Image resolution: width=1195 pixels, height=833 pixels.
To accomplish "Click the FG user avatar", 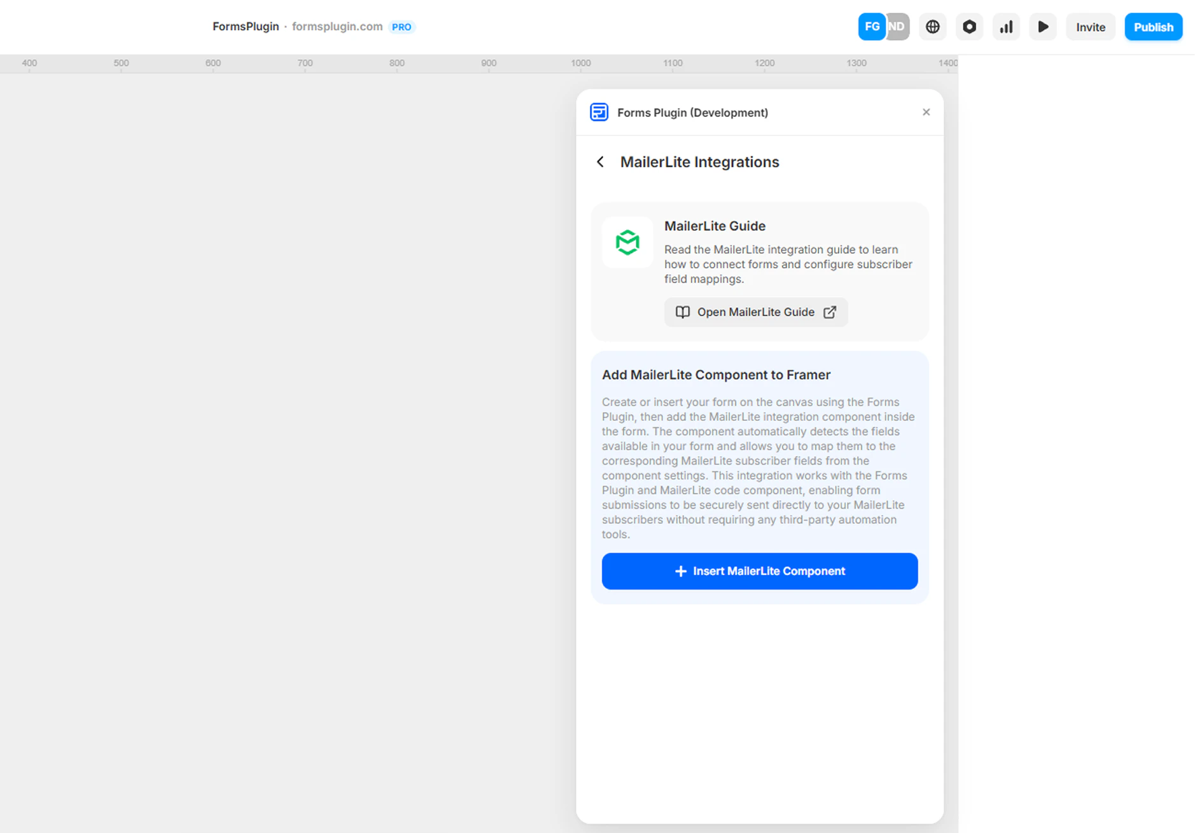I will click(x=871, y=27).
